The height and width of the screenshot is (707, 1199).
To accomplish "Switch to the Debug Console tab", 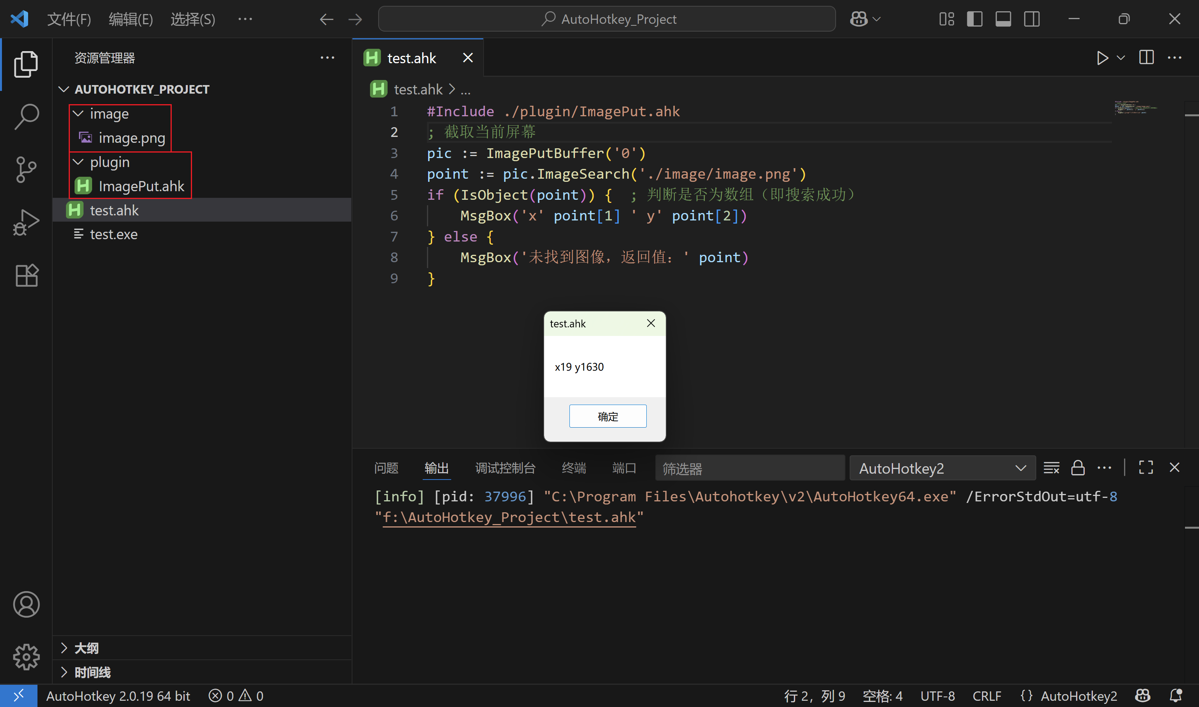I will 505,468.
